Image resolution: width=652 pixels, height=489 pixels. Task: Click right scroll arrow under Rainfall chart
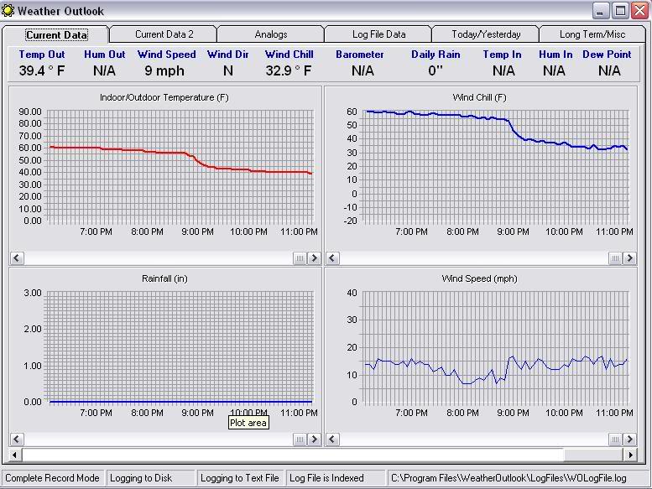coord(314,440)
